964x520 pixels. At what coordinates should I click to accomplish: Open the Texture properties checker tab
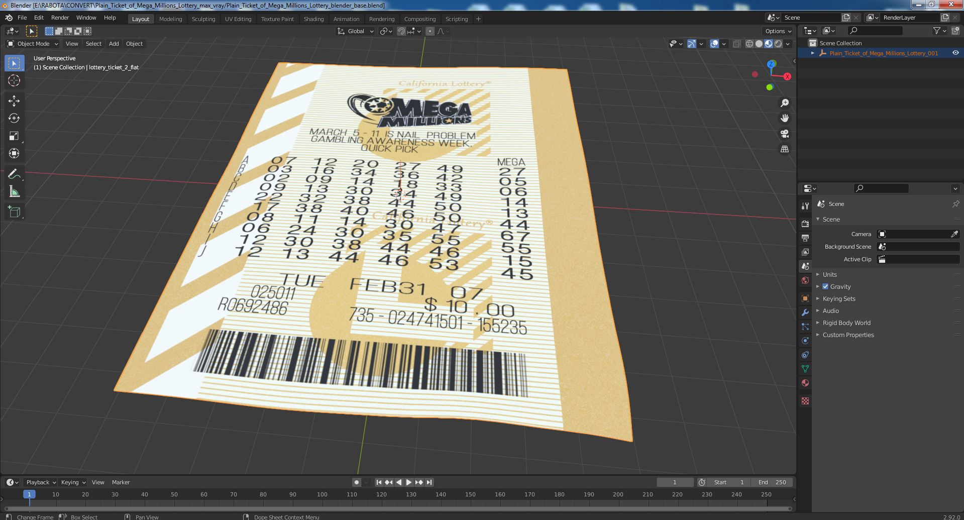click(805, 401)
